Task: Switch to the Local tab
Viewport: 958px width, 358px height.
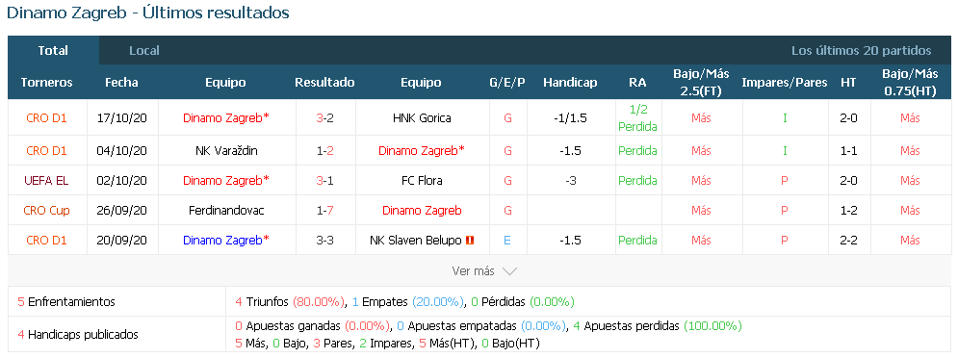Action: [144, 51]
